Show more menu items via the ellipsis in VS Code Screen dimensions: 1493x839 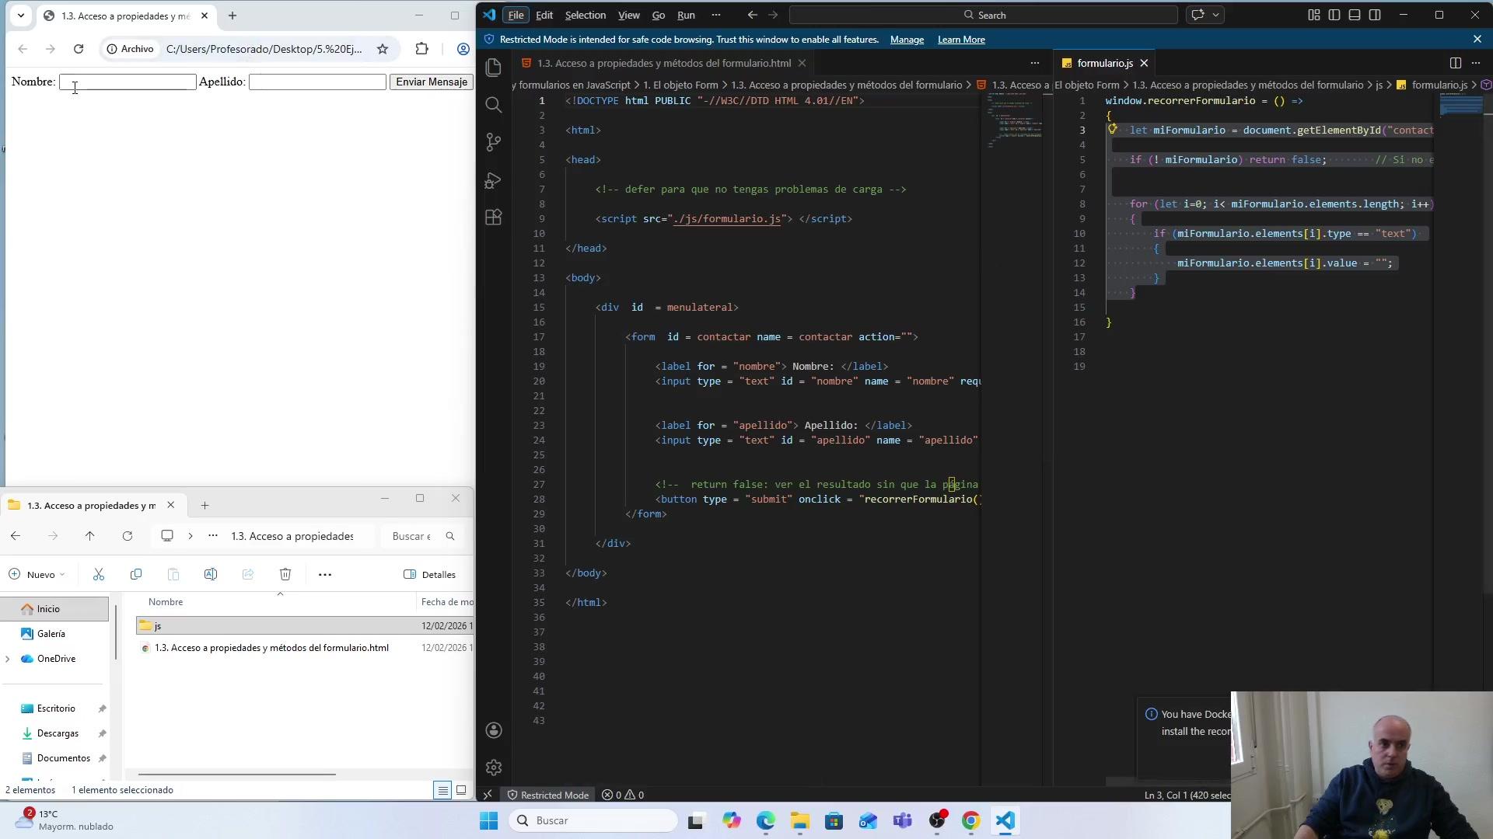[x=716, y=15]
